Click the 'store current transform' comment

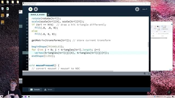[x=92, y=40]
